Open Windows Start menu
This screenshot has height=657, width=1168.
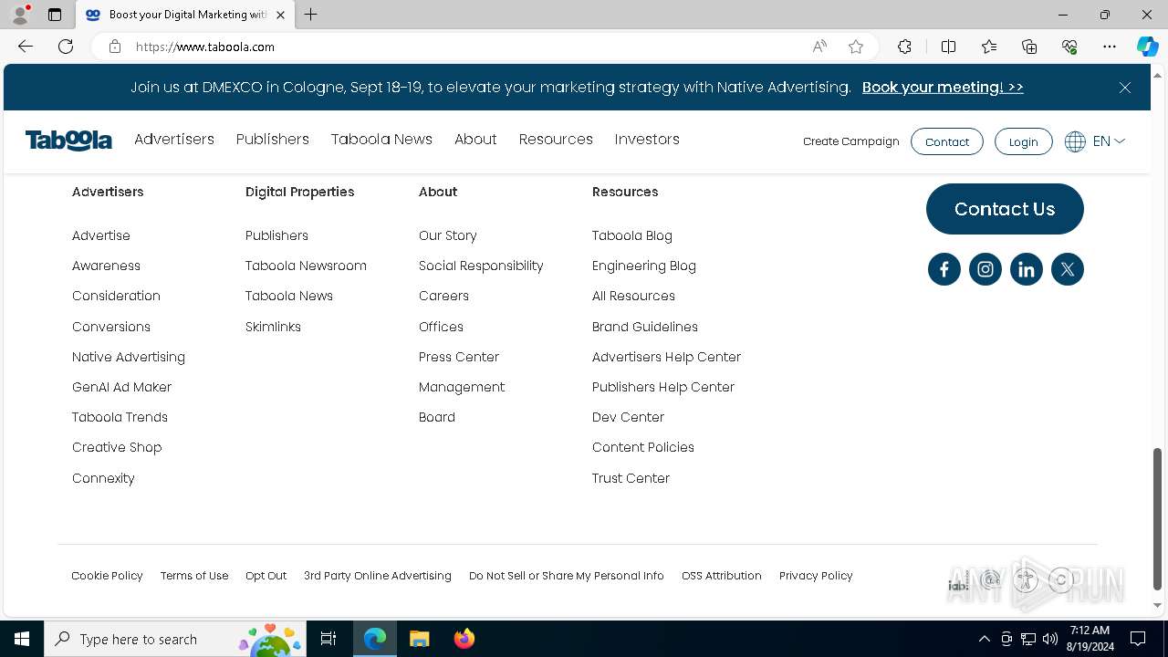click(22, 639)
